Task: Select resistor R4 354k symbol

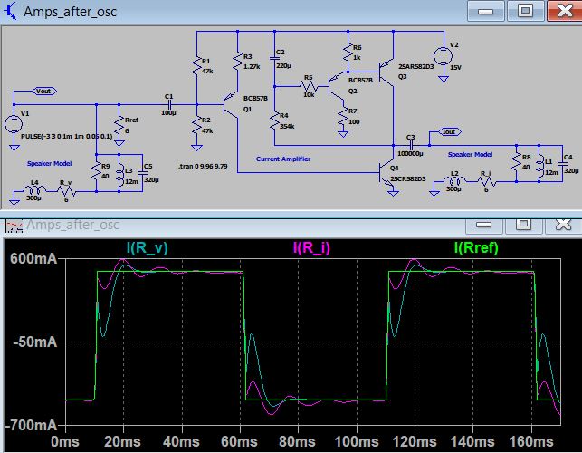Action: pos(274,120)
